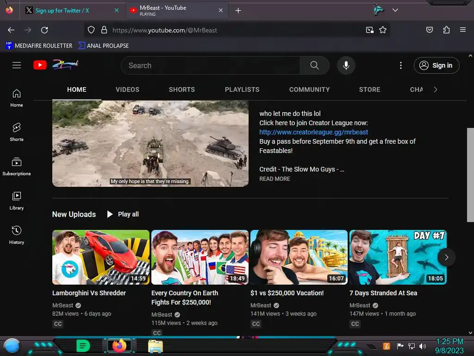474x356 pixels.
Task: Click the network tray icon
Action: (x=412, y=346)
